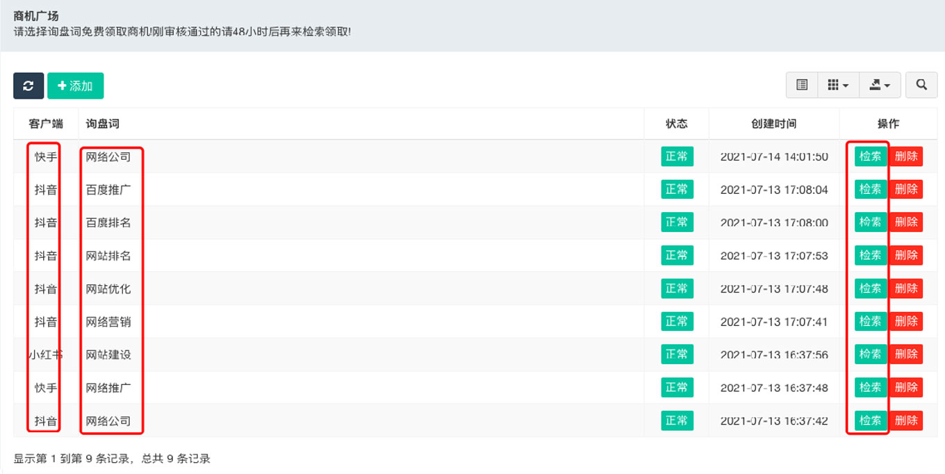This screenshot has width=945, height=474.
Task: Toggle the table card view icon
Action: point(802,85)
